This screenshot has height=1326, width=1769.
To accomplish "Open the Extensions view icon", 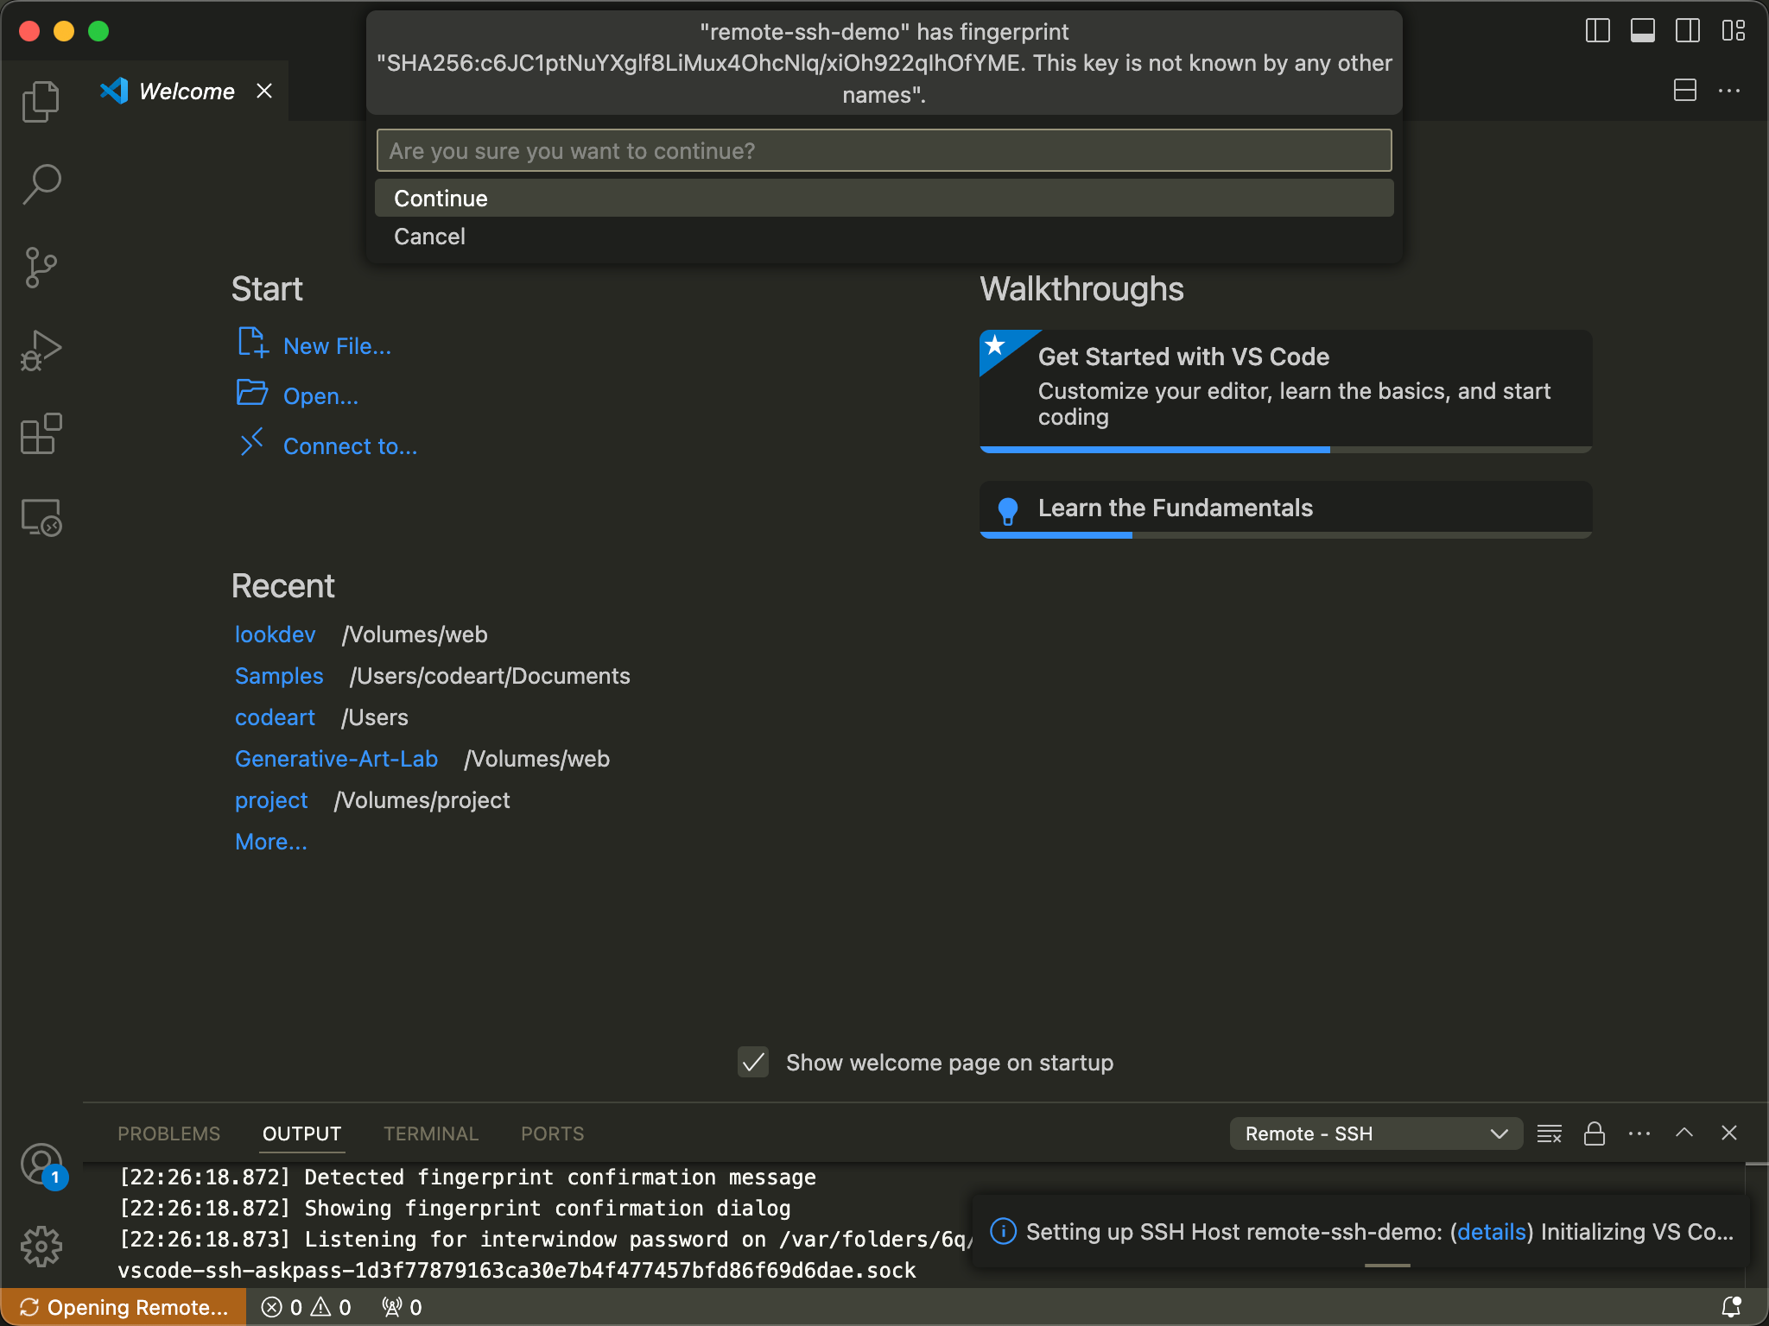I will click(41, 433).
